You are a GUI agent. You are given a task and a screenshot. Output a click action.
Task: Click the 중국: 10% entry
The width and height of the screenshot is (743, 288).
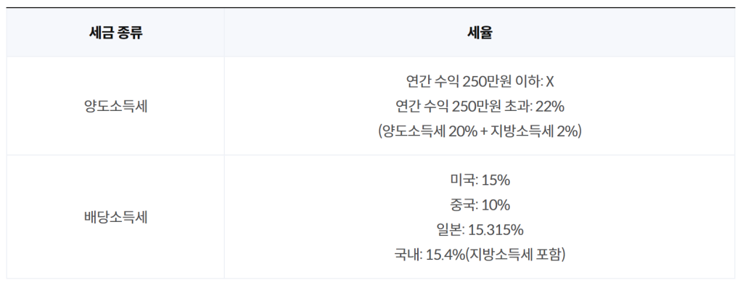tap(480, 205)
